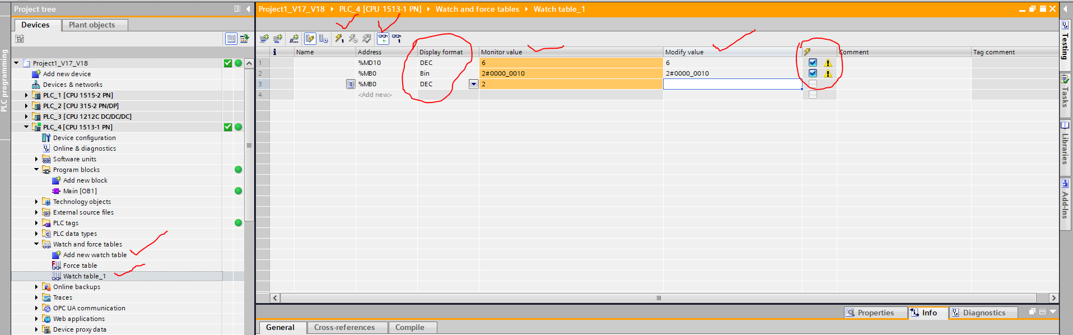The height and width of the screenshot is (335, 1073).
Task: Click the info column header icon
Action: [x=274, y=52]
